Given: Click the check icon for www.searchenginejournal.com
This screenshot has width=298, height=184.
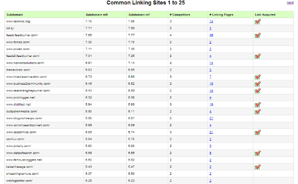Looking at the screenshot, I should click(x=258, y=91).
